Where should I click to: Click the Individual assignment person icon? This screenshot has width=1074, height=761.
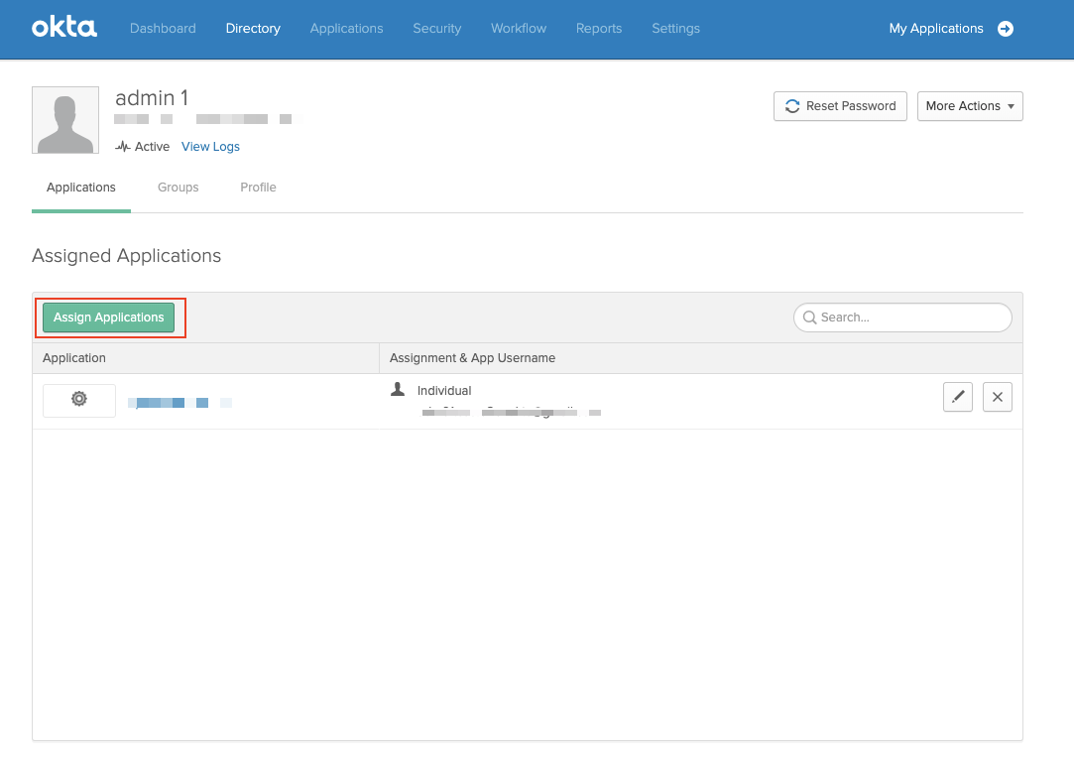[x=398, y=390]
